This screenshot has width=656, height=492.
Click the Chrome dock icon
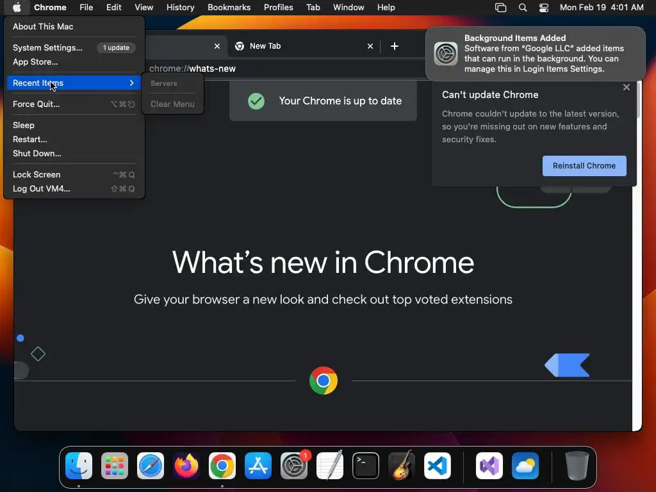[222, 466]
